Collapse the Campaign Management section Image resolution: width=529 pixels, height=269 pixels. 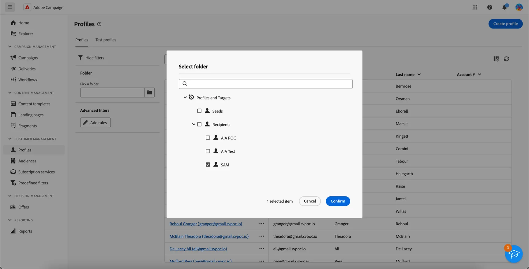click(10, 47)
